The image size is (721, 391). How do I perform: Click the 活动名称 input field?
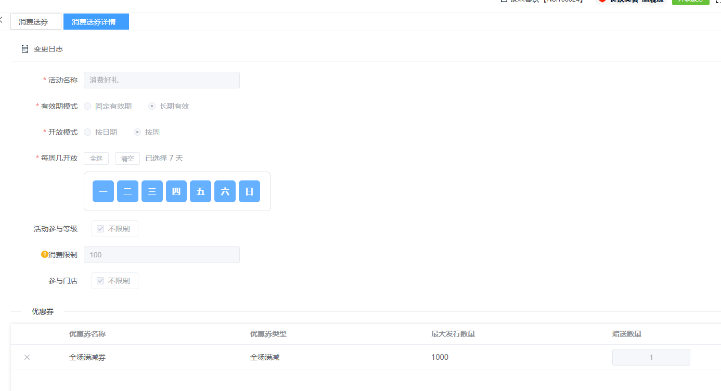[x=161, y=80]
